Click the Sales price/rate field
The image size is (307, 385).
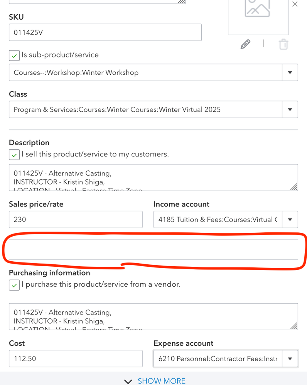[x=76, y=220]
